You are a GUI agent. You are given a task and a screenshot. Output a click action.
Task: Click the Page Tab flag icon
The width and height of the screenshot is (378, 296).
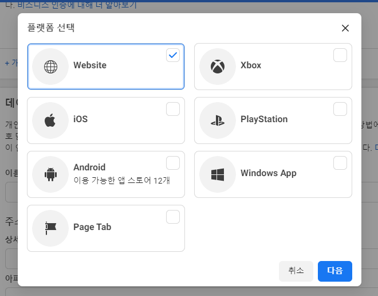(50, 228)
